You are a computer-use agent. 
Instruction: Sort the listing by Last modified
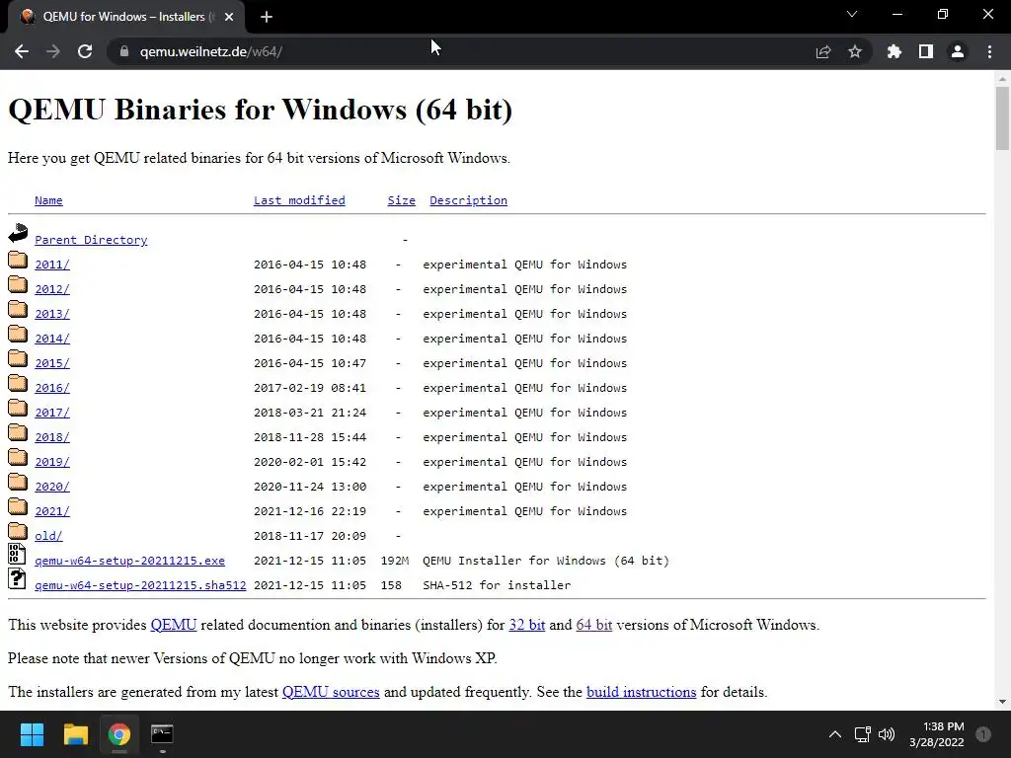click(299, 200)
